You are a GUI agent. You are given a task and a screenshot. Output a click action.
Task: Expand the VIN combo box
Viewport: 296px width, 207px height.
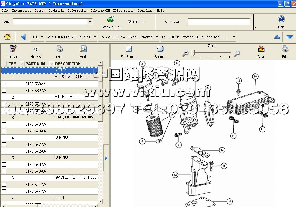click(x=90, y=22)
